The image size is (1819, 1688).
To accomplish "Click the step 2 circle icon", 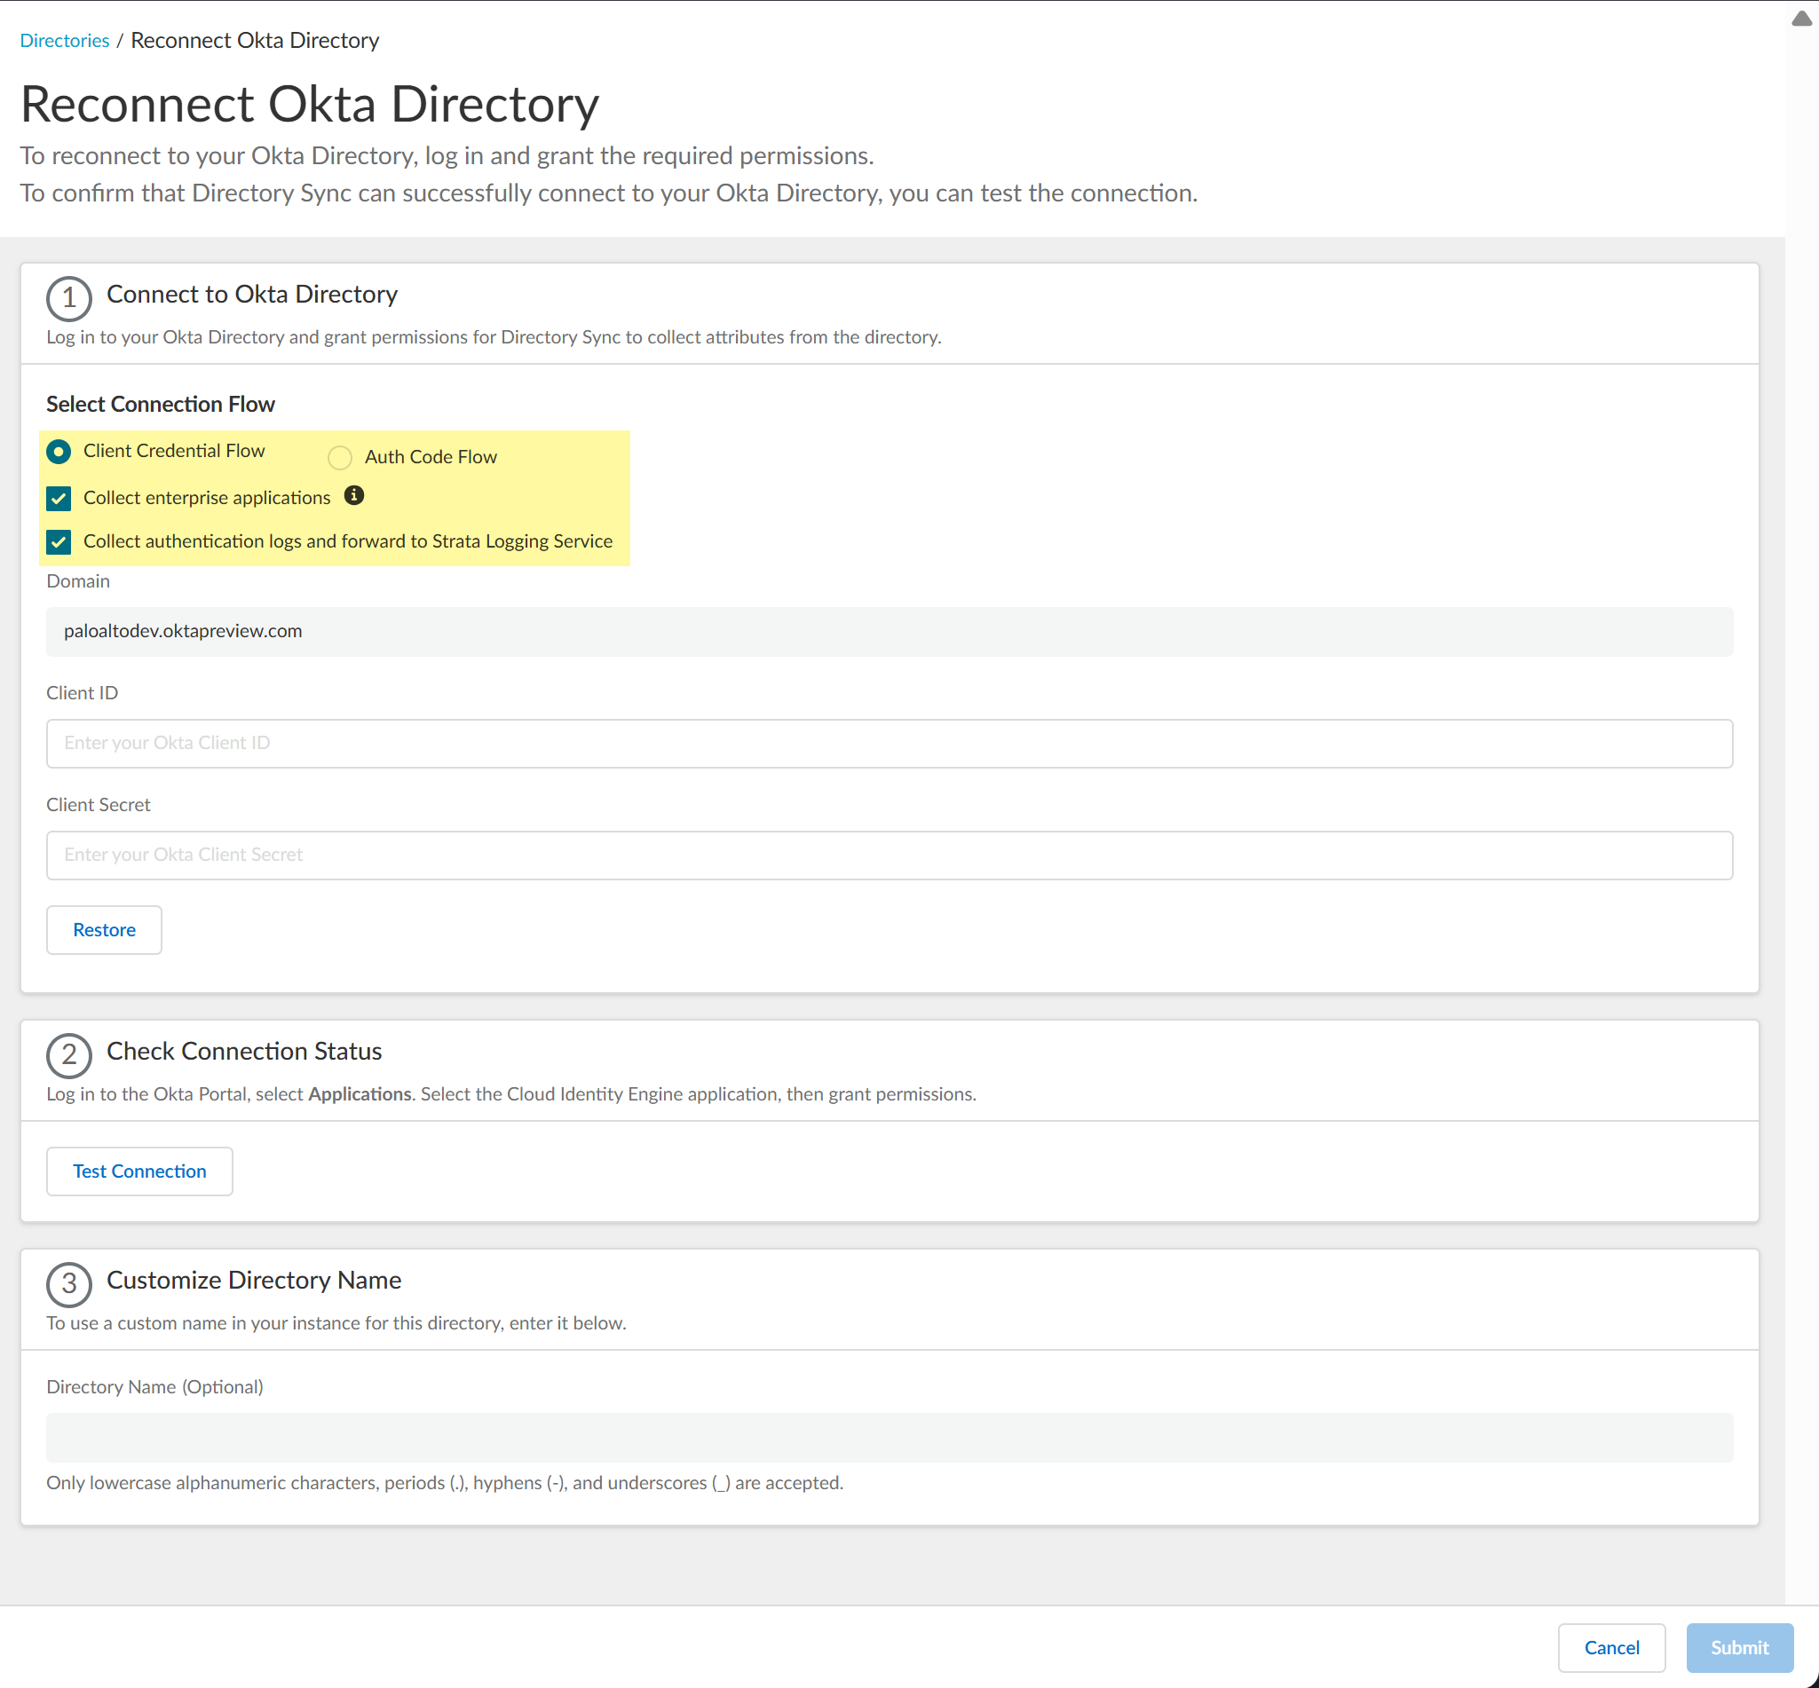I will click(68, 1056).
